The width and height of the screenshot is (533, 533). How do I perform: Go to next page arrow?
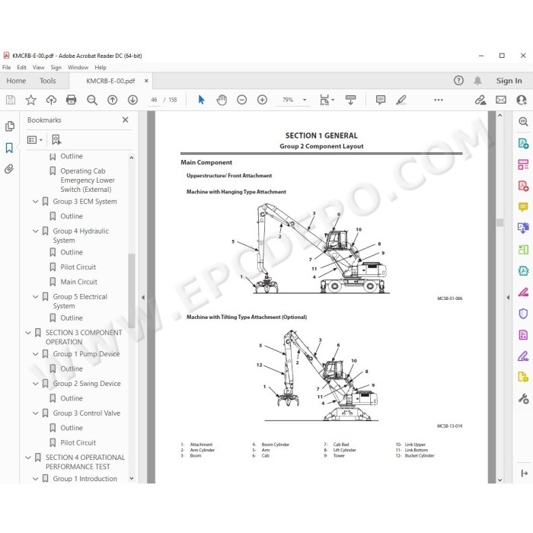pyautogui.click(x=133, y=100)
